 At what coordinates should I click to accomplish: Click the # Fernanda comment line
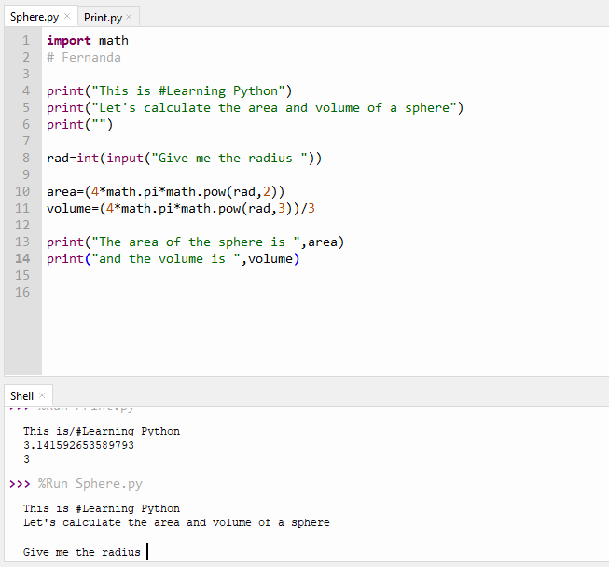[84, 58]
